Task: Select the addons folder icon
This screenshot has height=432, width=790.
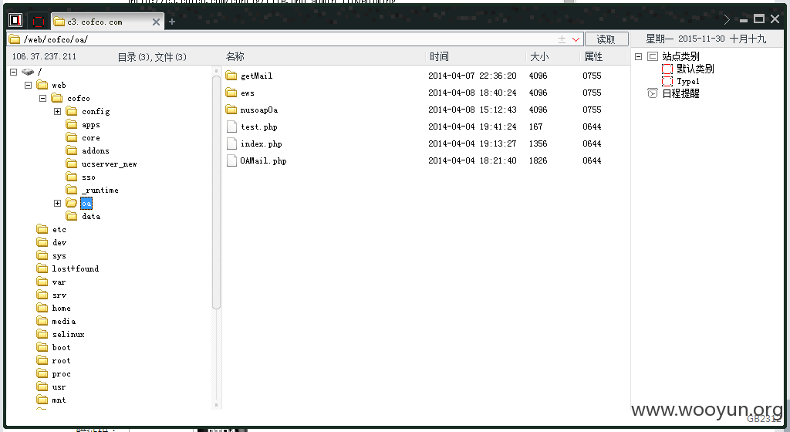Action: [72, 150]
